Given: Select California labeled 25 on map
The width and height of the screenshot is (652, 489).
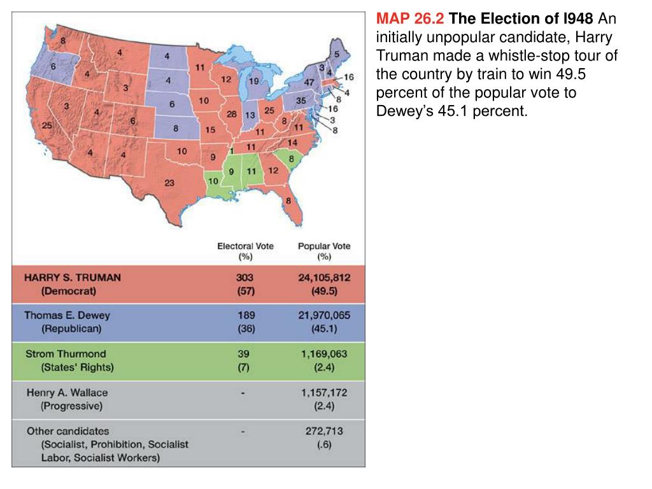Looking at the screenshot, I should tap(47, 125).
